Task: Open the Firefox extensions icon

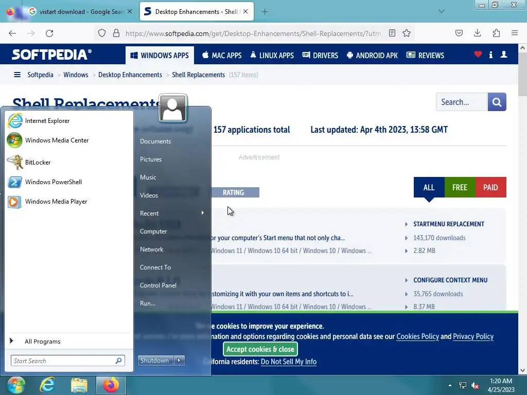Action: pyautogui.click(x=496, y=33)
